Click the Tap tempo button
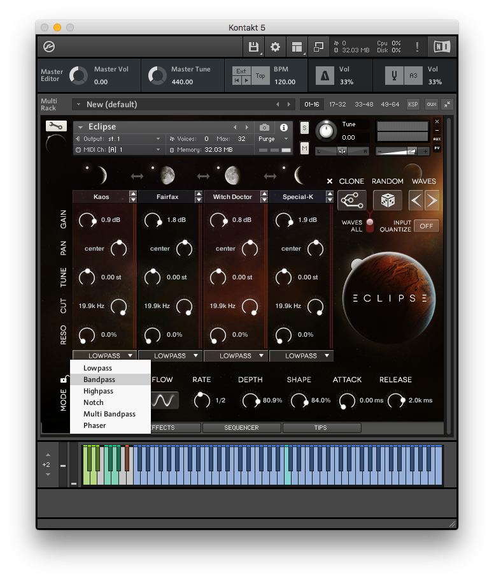Screen dimensions: 494x581 point(260,76)
